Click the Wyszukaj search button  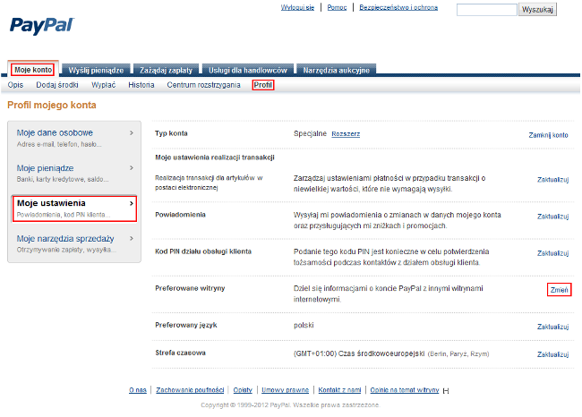click(538, 9)
